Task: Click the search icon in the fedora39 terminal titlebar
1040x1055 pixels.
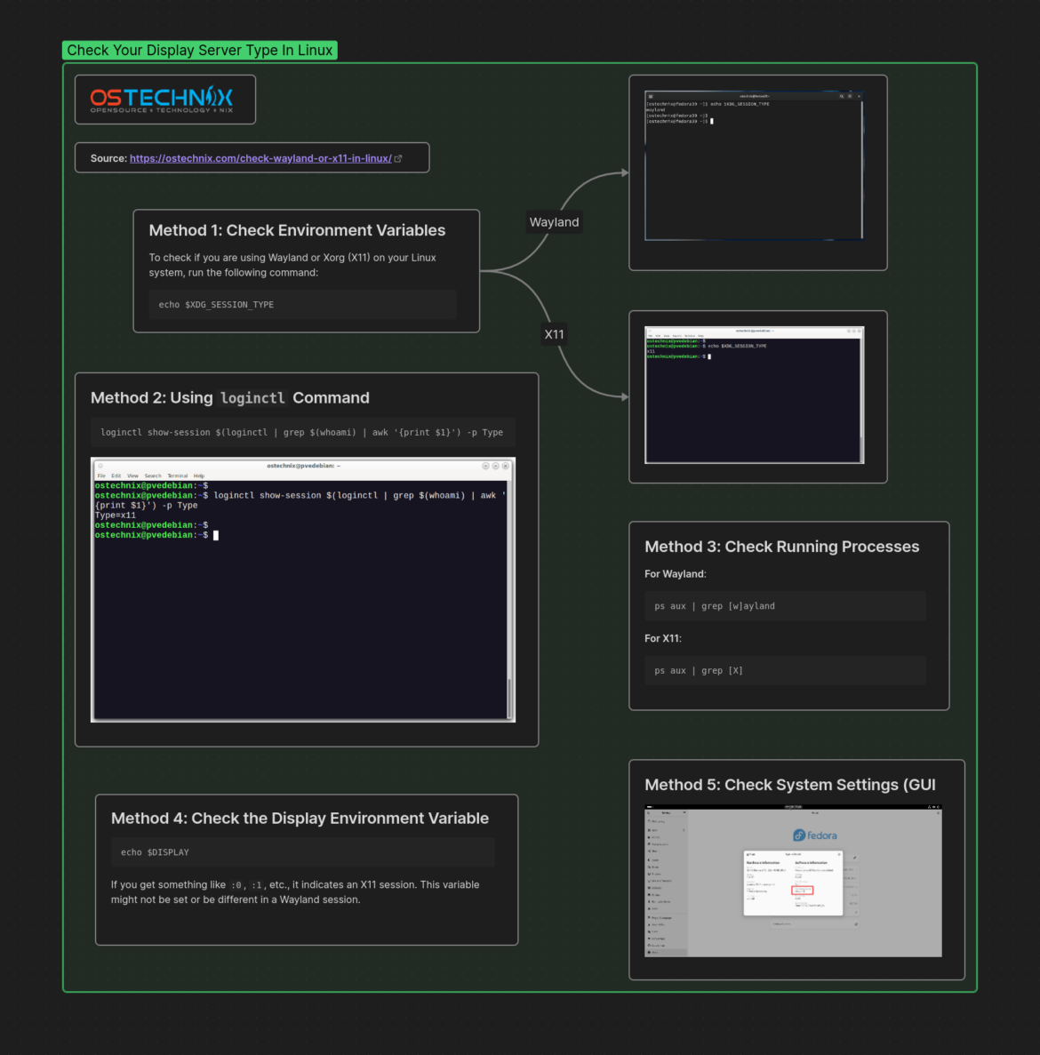Action: pyautogui.click(x=841, y=97)
